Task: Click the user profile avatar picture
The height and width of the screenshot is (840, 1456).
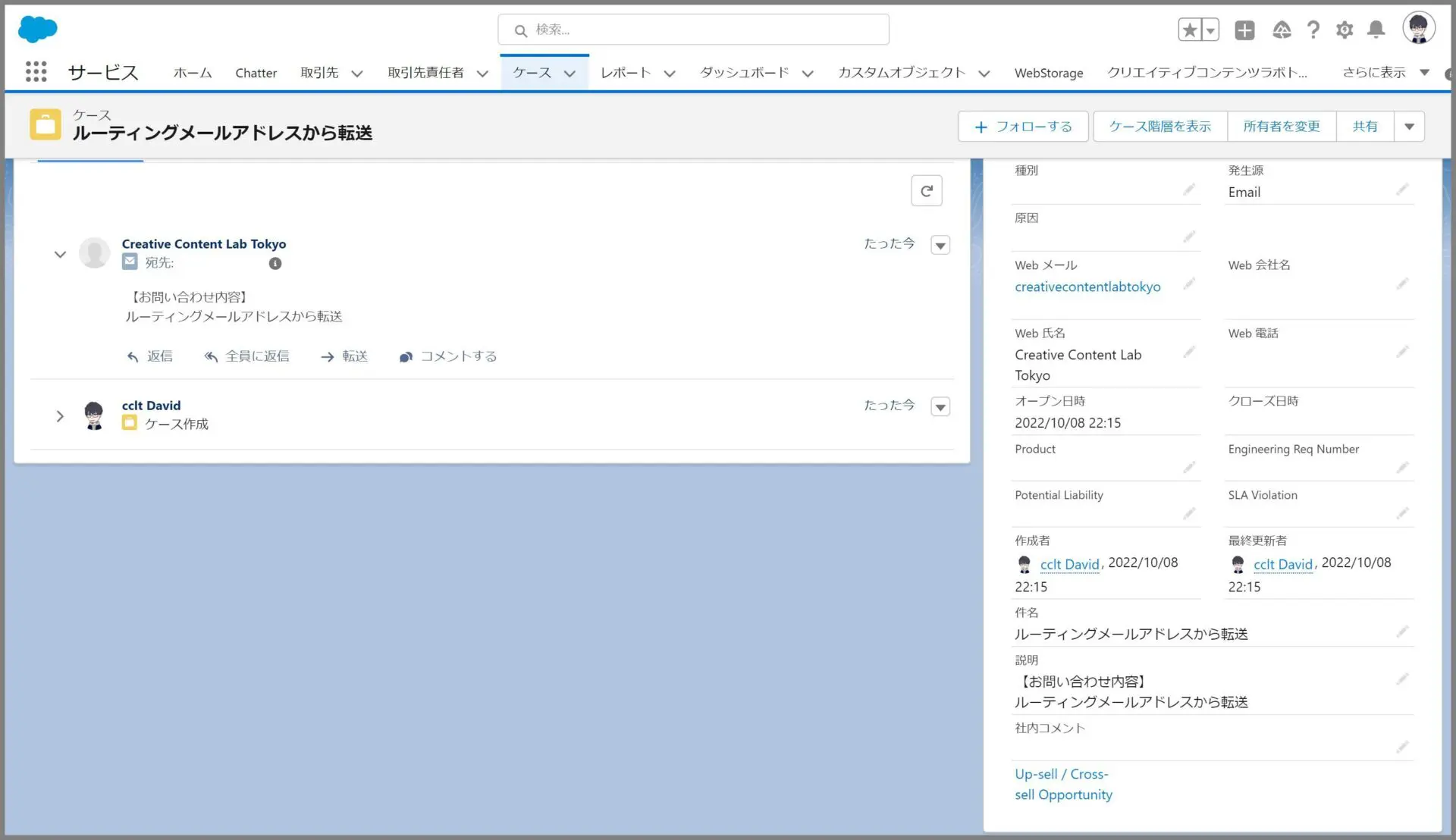Action: coord(1417,27)
